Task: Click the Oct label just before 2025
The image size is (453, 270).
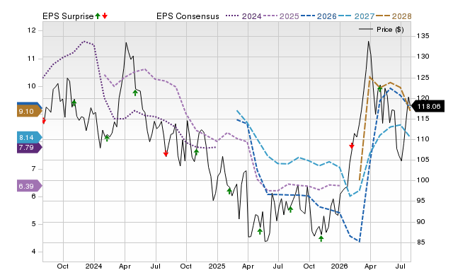Action: coord(185,266)
